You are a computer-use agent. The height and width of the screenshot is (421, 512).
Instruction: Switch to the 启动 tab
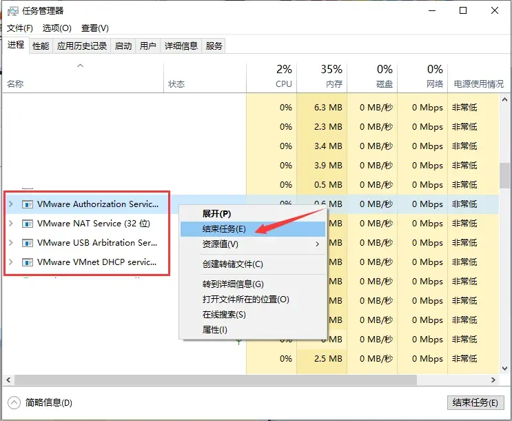point(123,46)
